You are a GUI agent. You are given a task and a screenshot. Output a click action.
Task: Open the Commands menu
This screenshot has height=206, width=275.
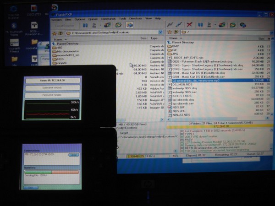pyautogui.click(x=108, y=19)
